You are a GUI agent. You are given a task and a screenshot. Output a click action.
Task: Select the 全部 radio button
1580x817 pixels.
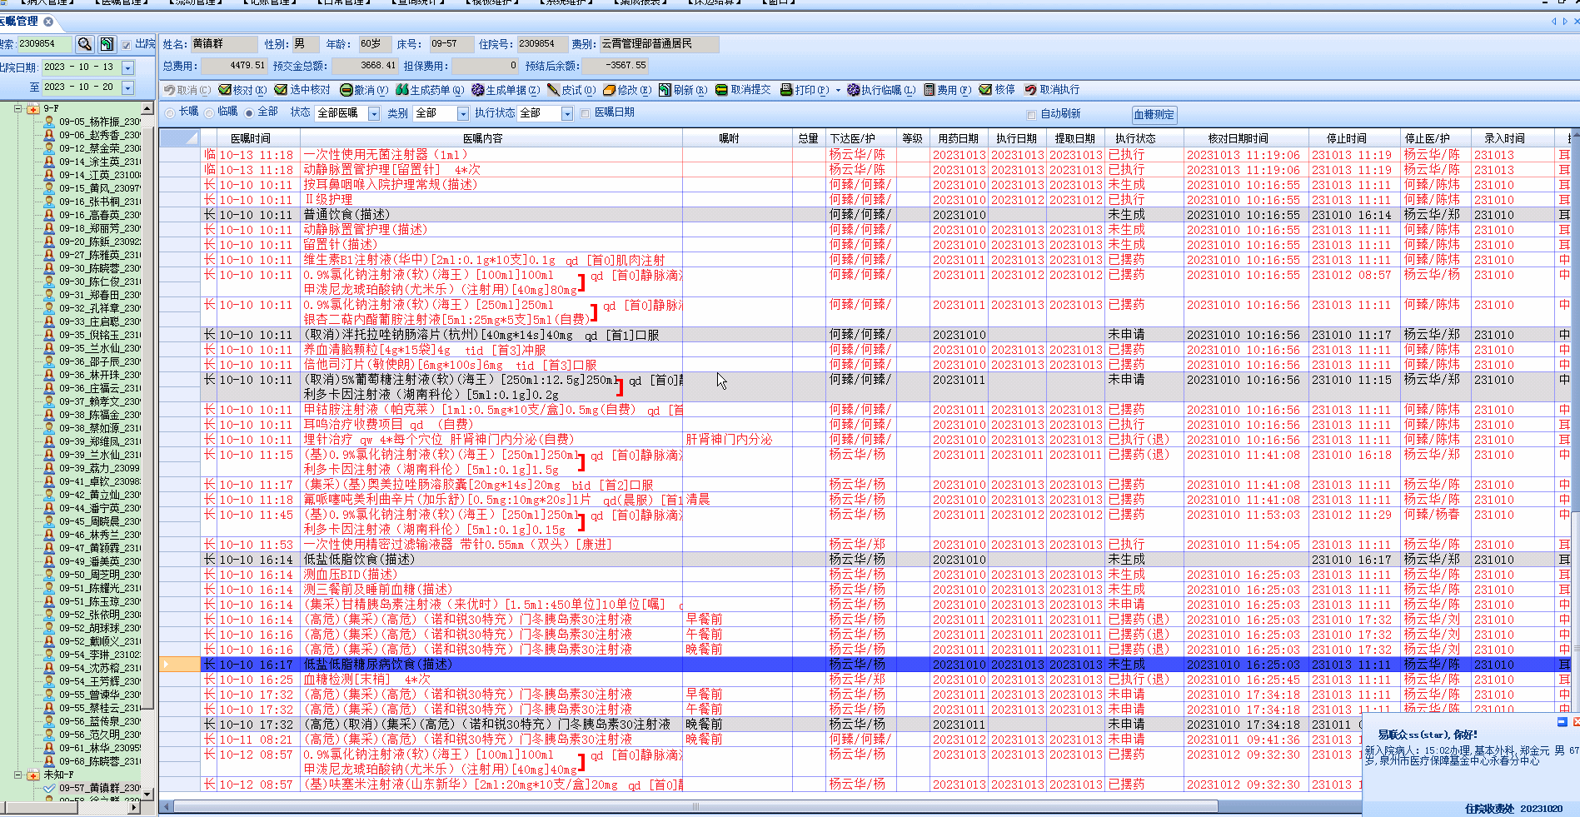pos(249,112)
